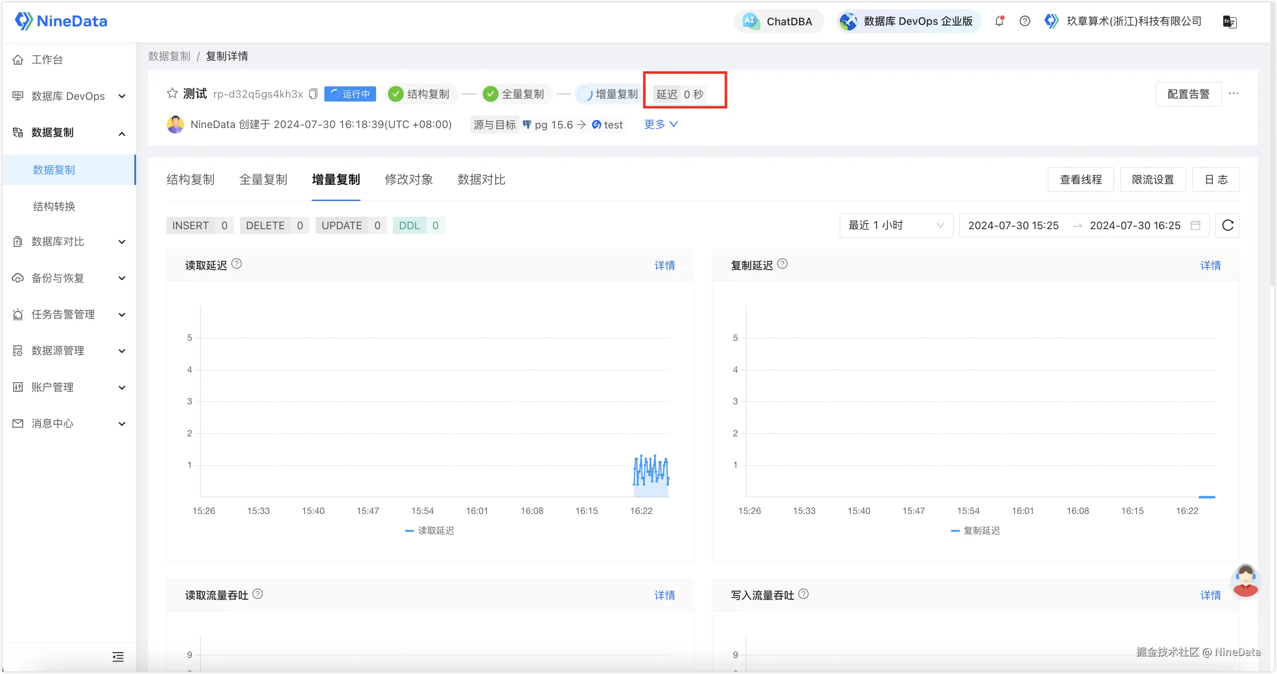Copy the task ID rp-d32q5gs4kh3x

point(313,94)
